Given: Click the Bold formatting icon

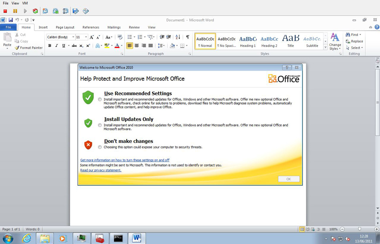Looking at the screenshot, I should point(50,46).
